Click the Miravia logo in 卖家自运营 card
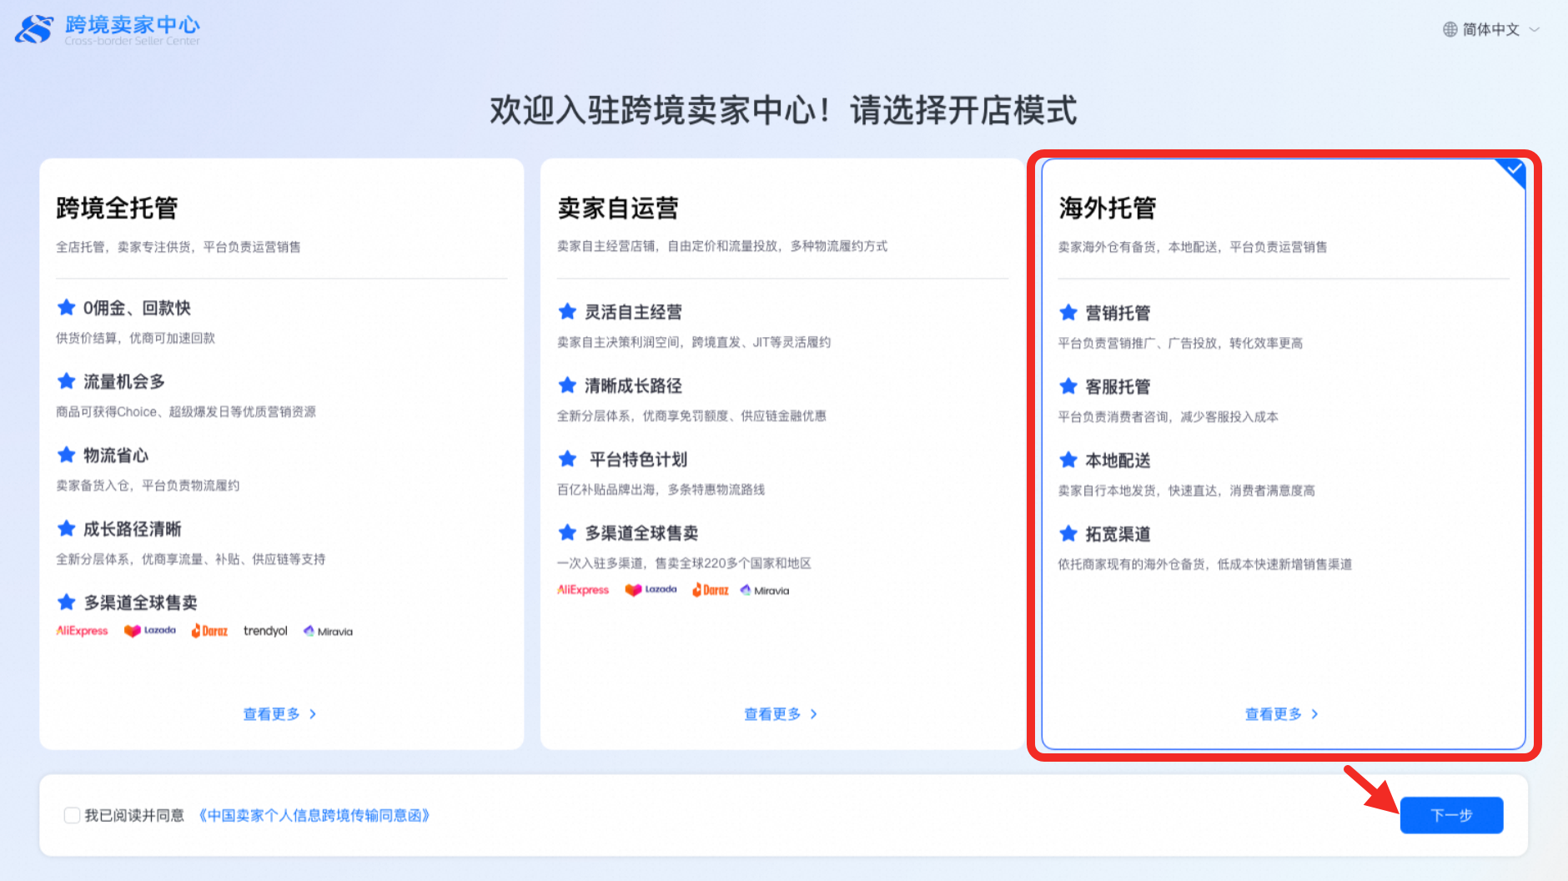The width and height of the screenshot is (1568, 881). tap(765, 591)
